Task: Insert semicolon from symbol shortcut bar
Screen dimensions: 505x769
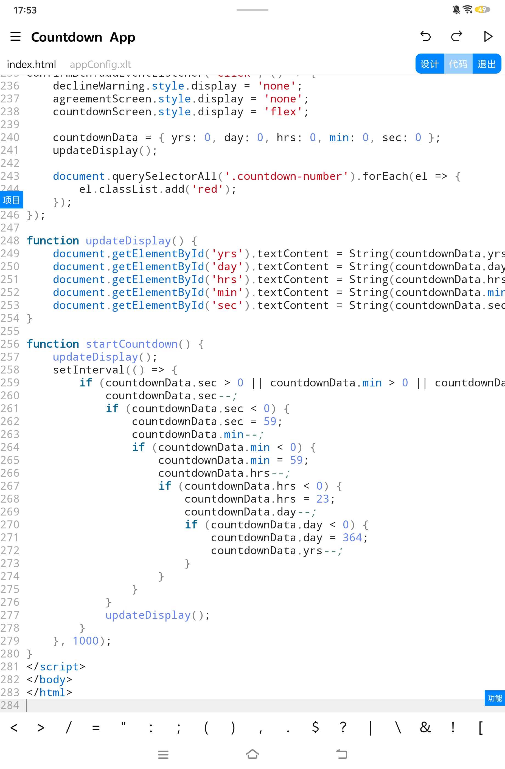Action: (x=178, y=728)
